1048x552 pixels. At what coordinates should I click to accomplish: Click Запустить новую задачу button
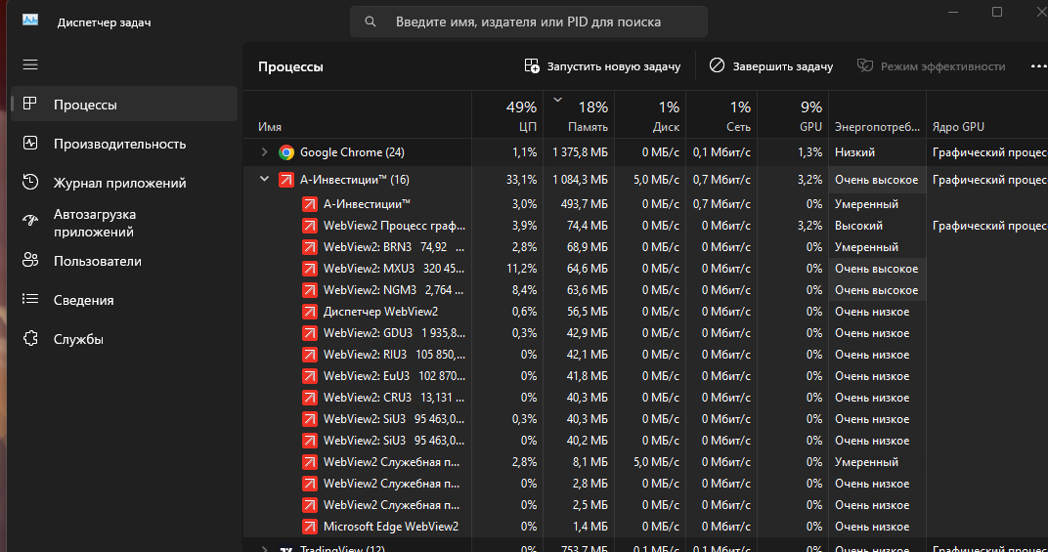pos(602,66)
